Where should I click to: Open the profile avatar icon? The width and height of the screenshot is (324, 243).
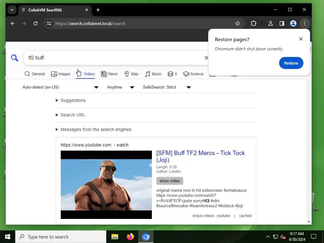pyautogui.click(x=293, y=23)
